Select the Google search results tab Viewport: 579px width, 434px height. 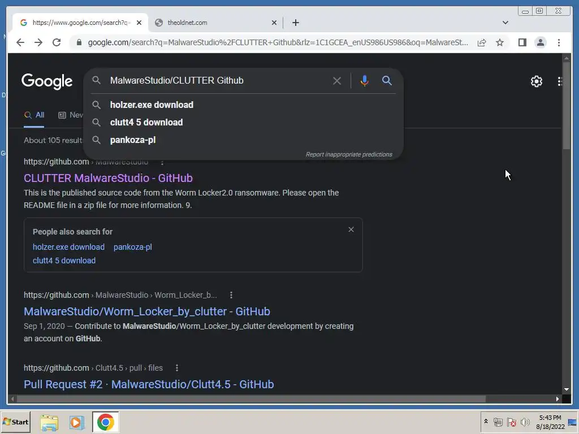(80, 23)
